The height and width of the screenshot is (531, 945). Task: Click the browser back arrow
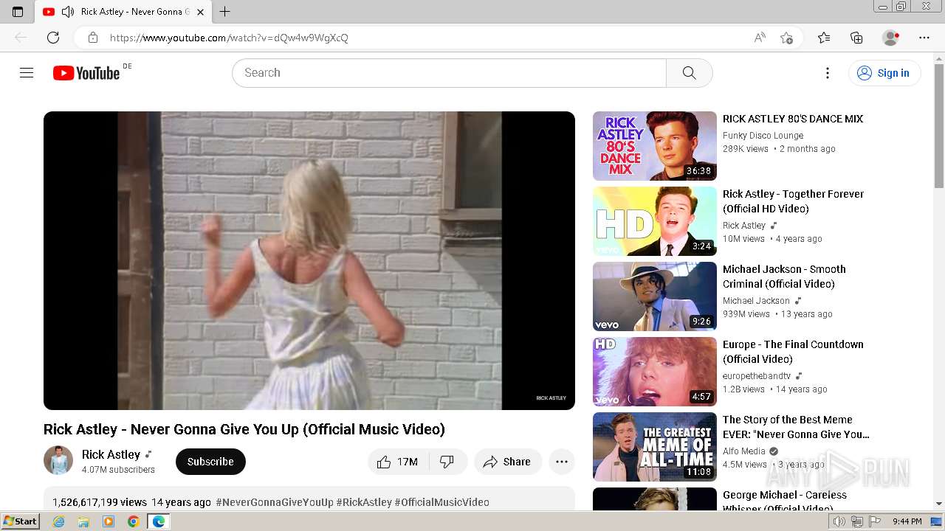[x=21, y=38]
